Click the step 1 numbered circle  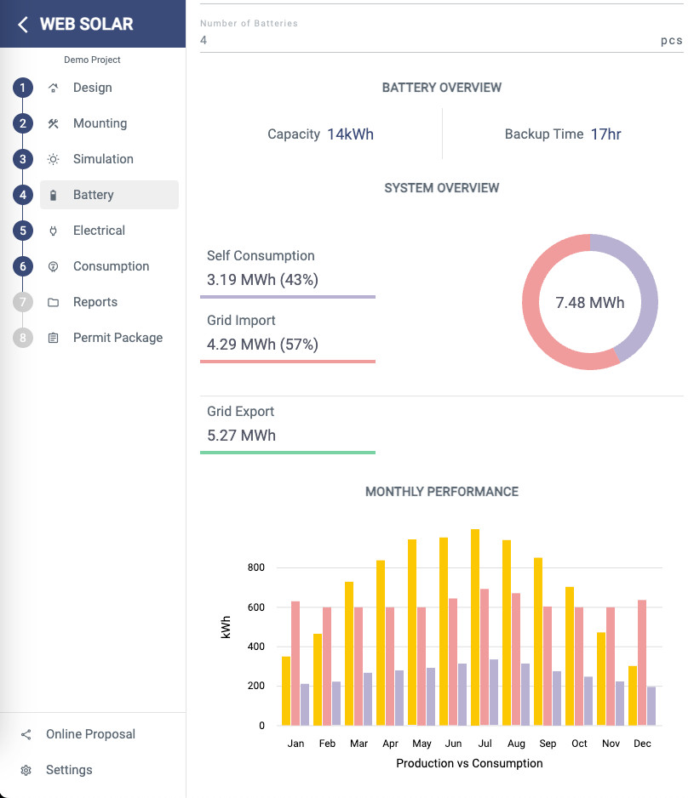click(22, 88)
